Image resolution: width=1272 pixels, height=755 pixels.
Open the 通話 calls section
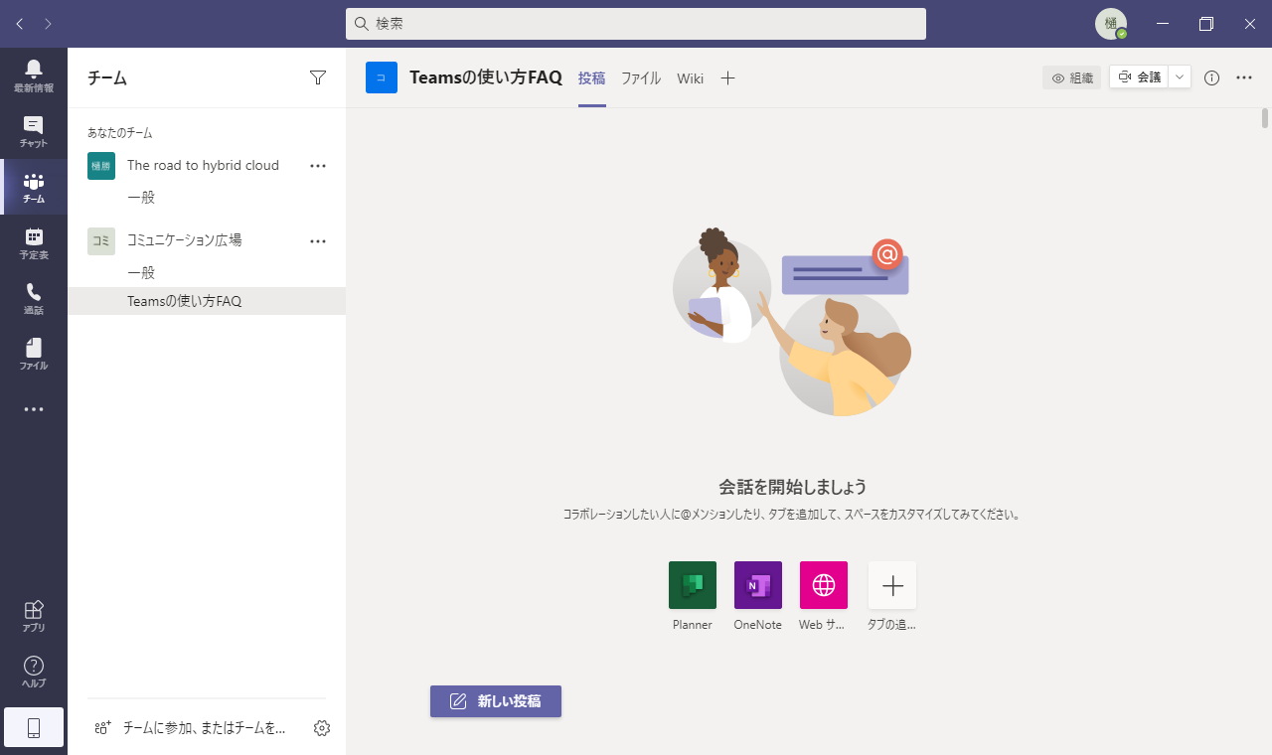[34, 298]
